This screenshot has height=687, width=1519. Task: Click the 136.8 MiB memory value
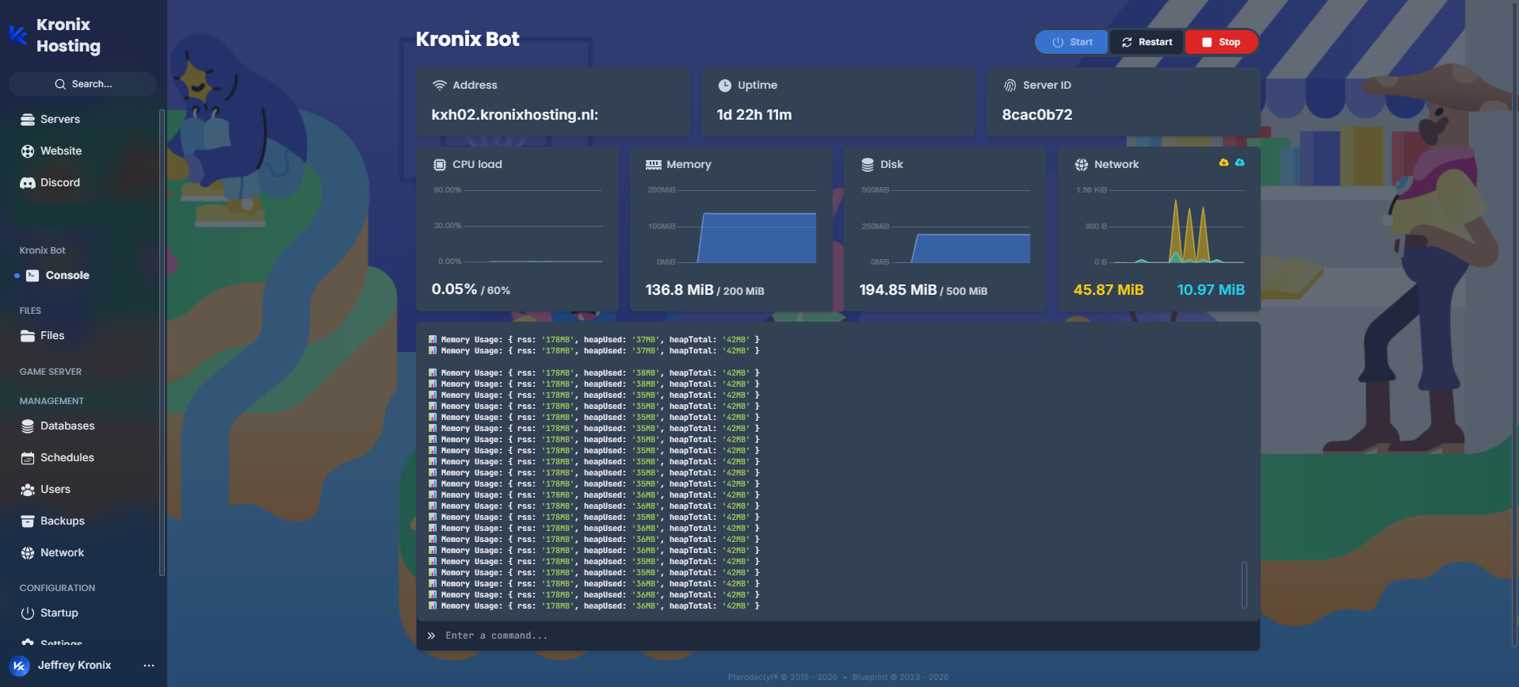pyautogui.click(x=679, y=290)
